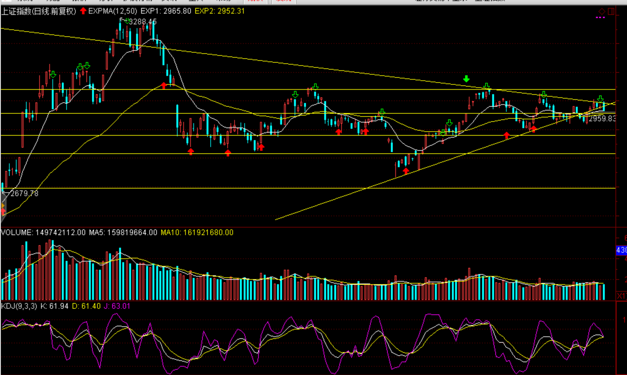
Task: Click the red X1 scale box on the right axis
Action: coord(622,296)
